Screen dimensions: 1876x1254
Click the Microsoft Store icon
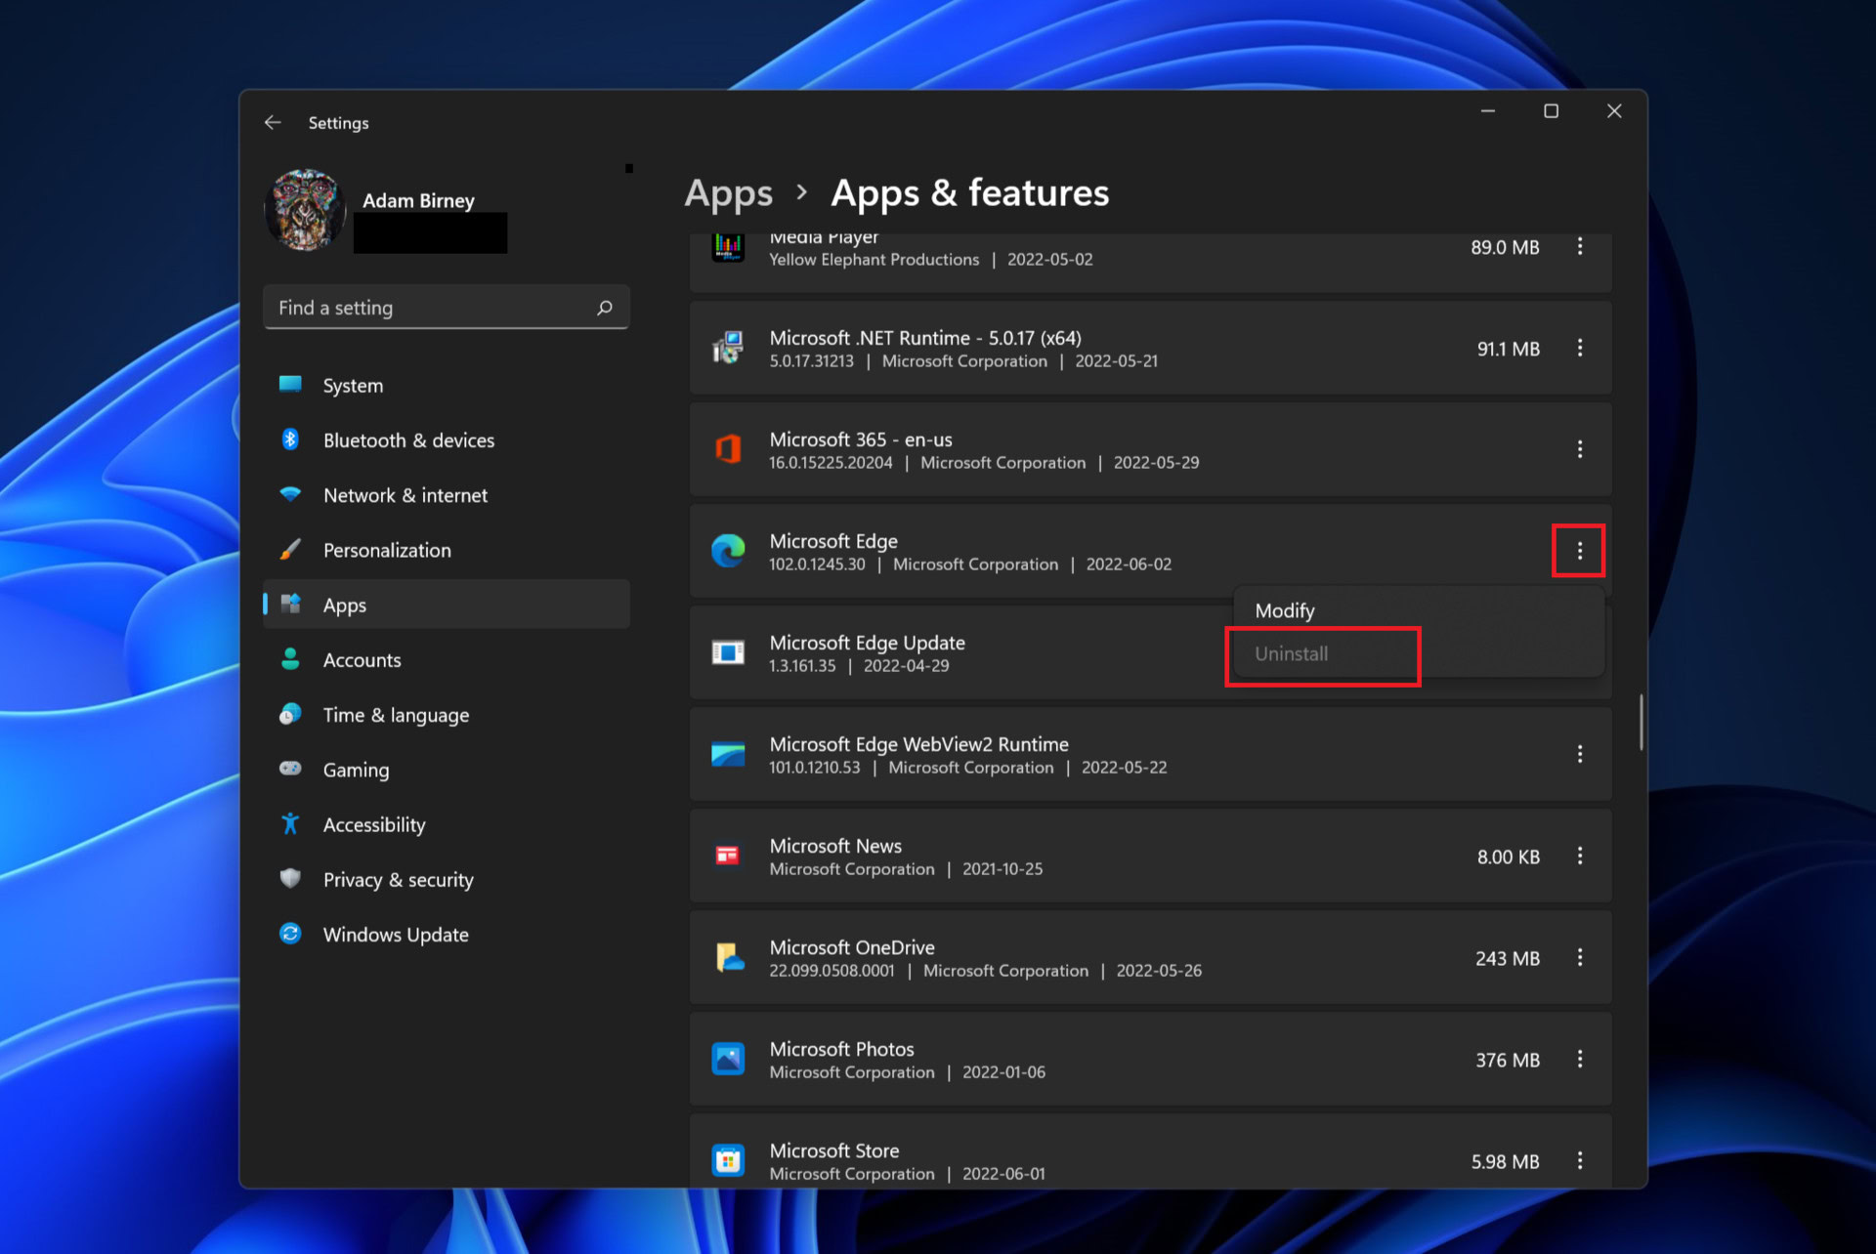point(728,1160)
